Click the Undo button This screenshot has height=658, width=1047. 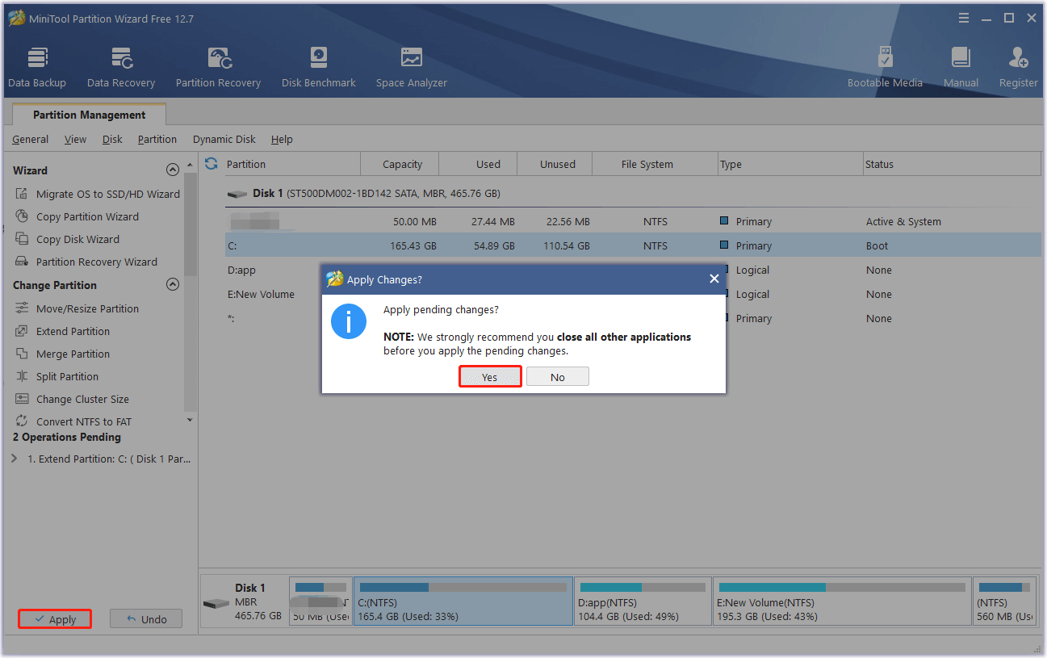[145, 618]
